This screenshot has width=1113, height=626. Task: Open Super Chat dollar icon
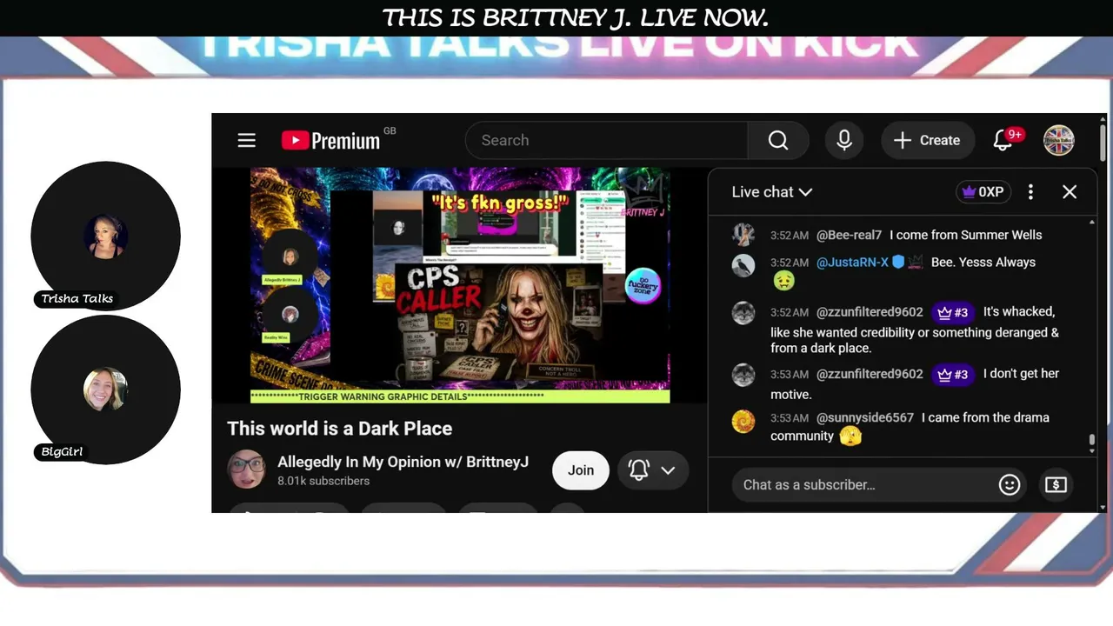click(x=1056, y=485)
